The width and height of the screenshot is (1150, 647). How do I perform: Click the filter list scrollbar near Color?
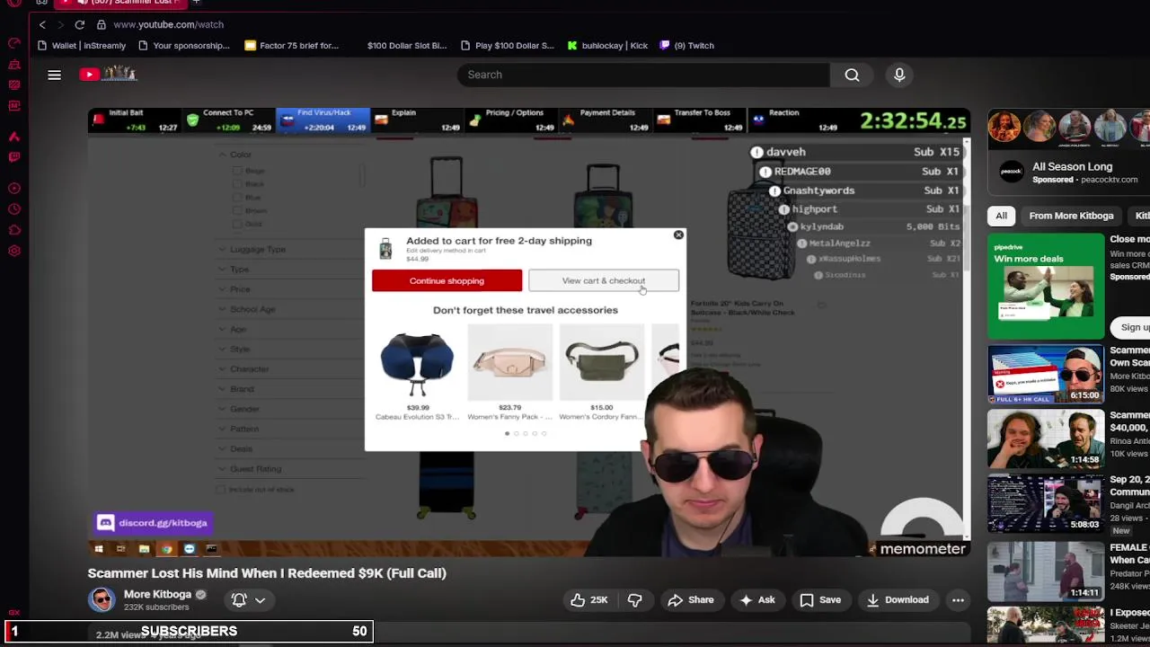click(363, 175)
